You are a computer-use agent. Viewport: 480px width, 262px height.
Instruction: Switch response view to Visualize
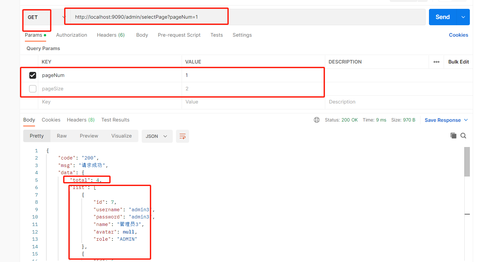click(121, 136)
